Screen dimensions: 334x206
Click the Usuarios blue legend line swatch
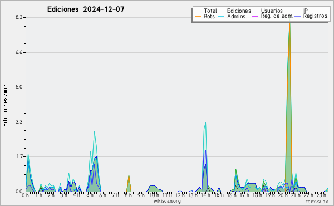(x=255, y=11)
